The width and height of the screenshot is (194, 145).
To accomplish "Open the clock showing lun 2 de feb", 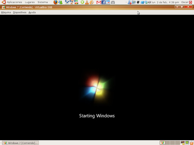I will coord(165,2).
